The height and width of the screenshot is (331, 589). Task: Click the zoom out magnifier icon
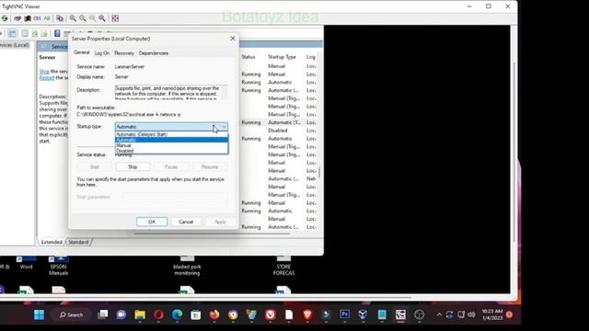tap(83, 18)
